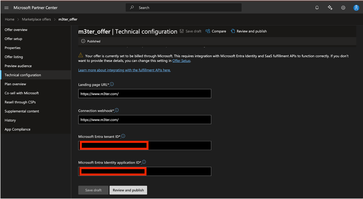Show info tooltip for Connection webhook
This screenshot has height=199, width=363.
point(117,110)
